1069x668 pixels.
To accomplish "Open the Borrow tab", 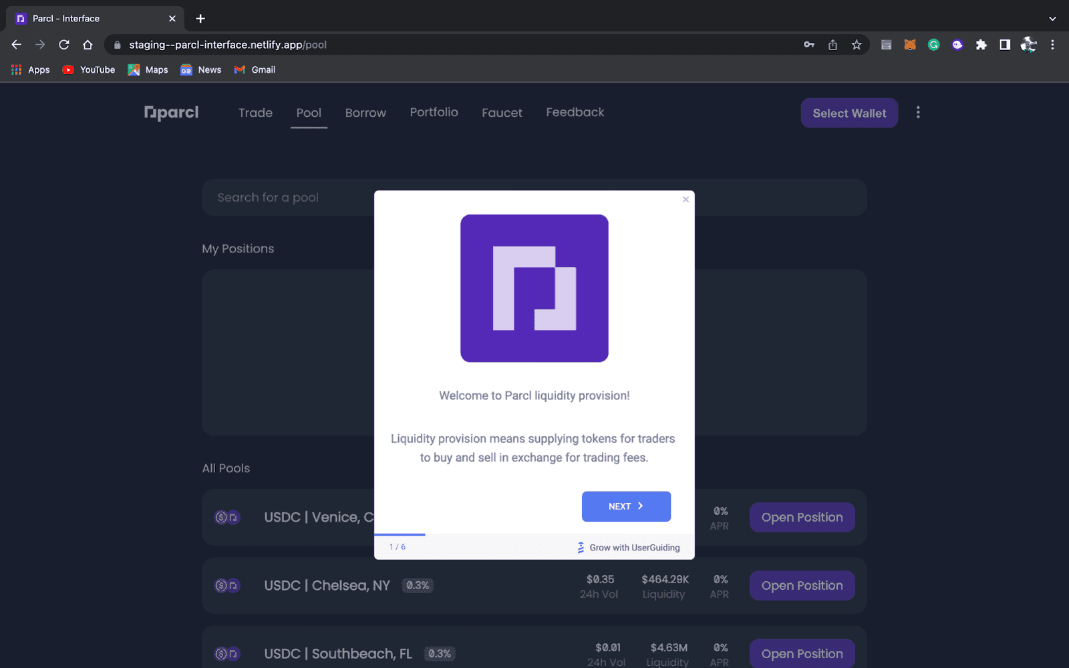I will (x=365, y=113).
